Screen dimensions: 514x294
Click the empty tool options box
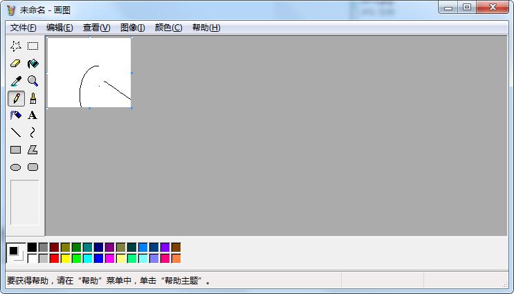pos(25,202)
